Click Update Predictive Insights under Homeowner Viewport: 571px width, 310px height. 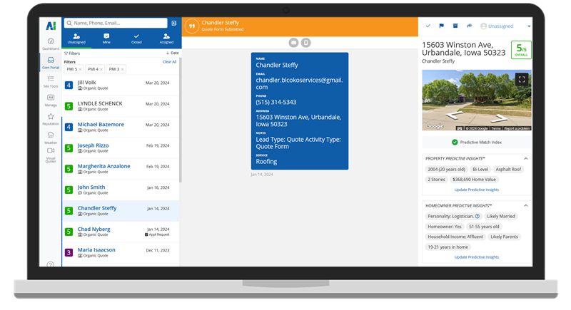[477, 257]
